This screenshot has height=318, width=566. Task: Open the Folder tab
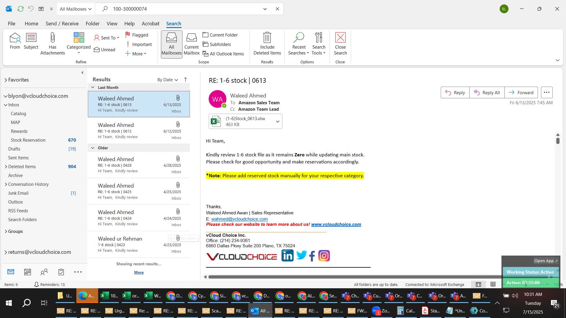point(93,24)
